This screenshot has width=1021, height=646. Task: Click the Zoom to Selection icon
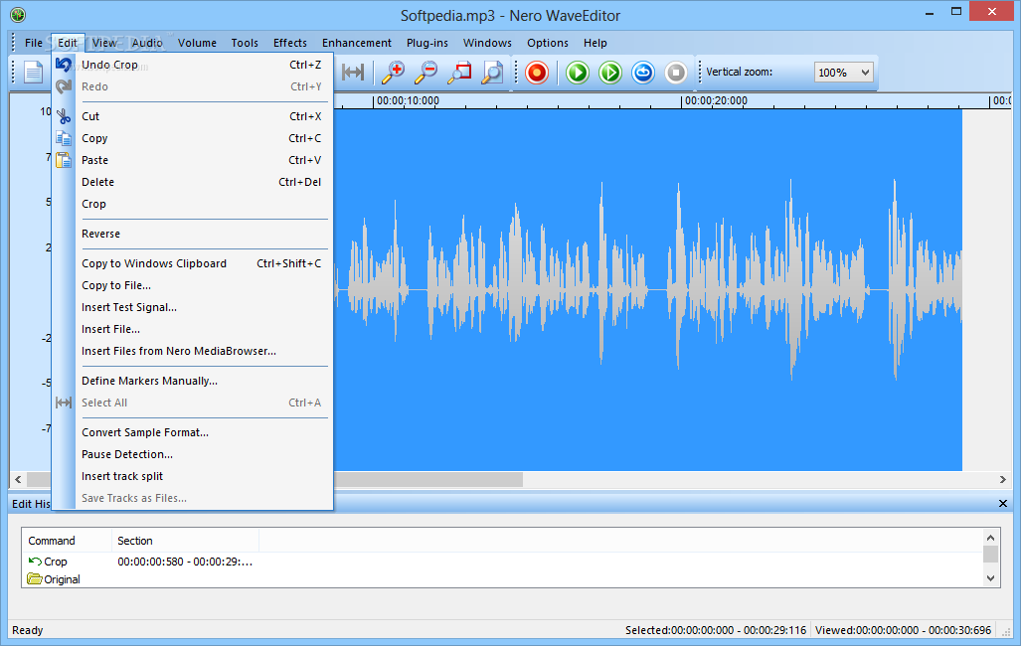(459, 73)
